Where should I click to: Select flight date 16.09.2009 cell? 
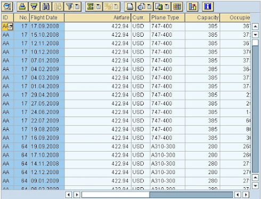tap(47, 138)
